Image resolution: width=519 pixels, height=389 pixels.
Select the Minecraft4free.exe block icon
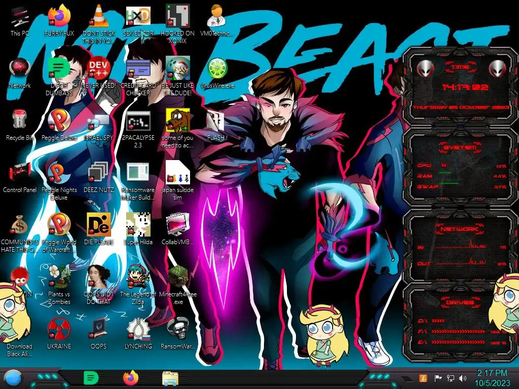point(177,285)
